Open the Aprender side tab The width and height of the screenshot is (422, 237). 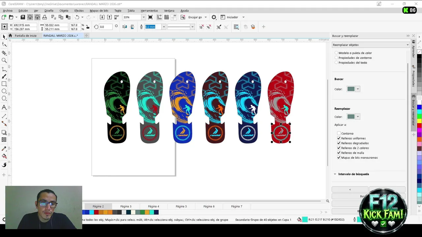(413, 50)
